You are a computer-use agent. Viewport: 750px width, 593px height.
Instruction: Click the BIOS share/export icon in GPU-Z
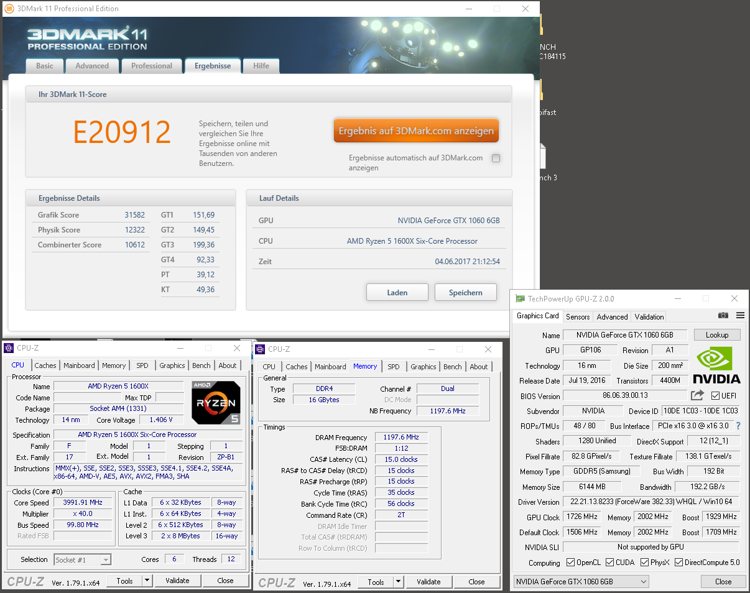point(697,395)
